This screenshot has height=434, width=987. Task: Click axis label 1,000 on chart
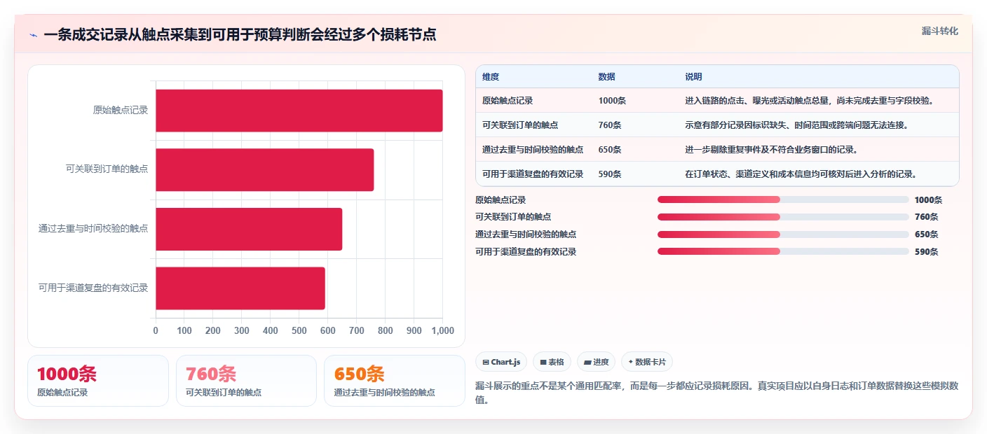pyautogui.click(x=442, y=330)
